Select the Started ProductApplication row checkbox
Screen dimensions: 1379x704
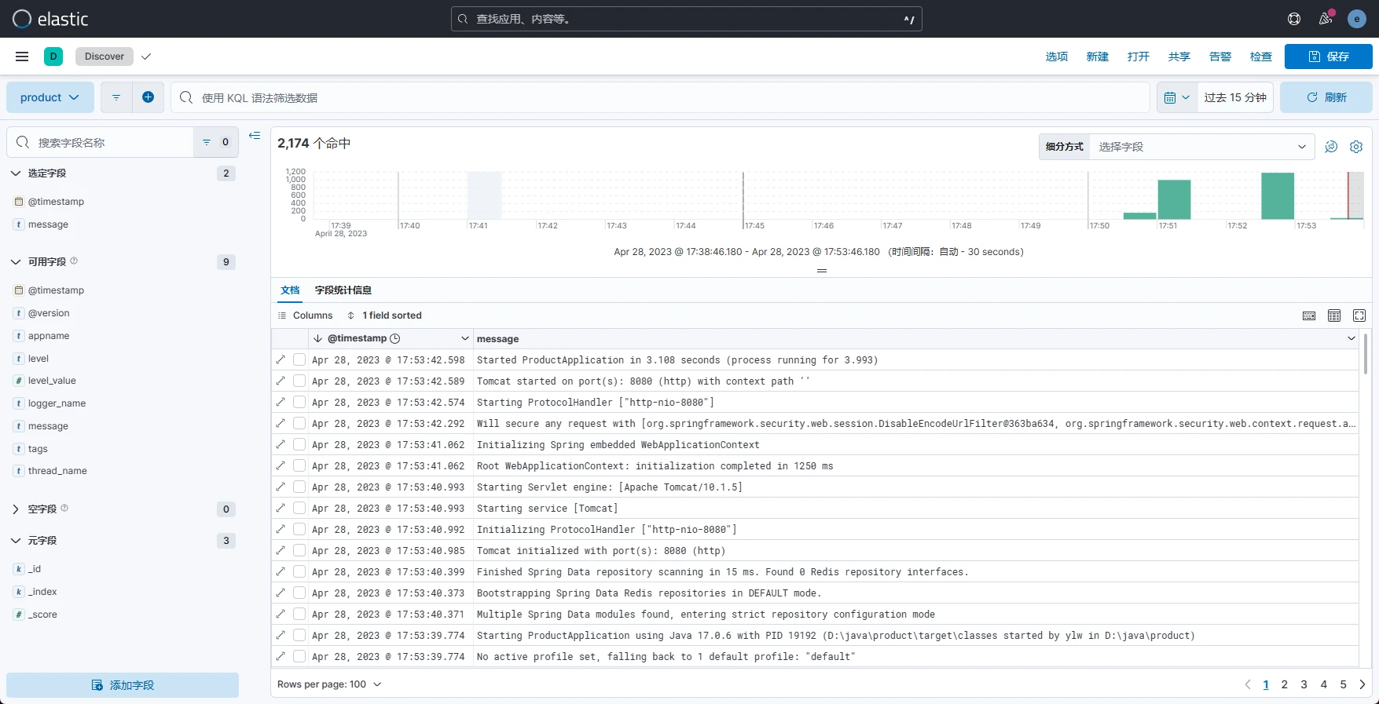point(299,359)
